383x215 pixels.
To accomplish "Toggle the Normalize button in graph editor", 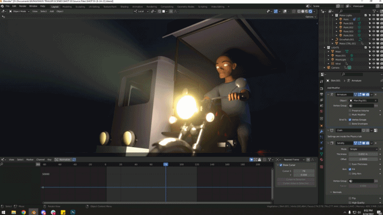I will [x=64, y=159].
